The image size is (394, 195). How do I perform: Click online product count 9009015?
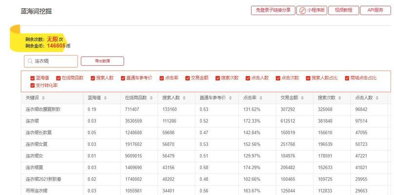pos(134,156)
